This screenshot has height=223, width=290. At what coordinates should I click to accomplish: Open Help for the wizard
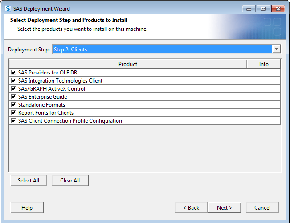(x=27, y=208)
